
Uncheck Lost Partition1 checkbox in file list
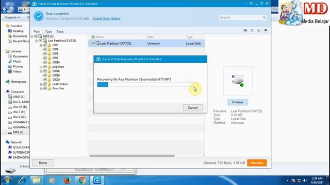point(93,43)
